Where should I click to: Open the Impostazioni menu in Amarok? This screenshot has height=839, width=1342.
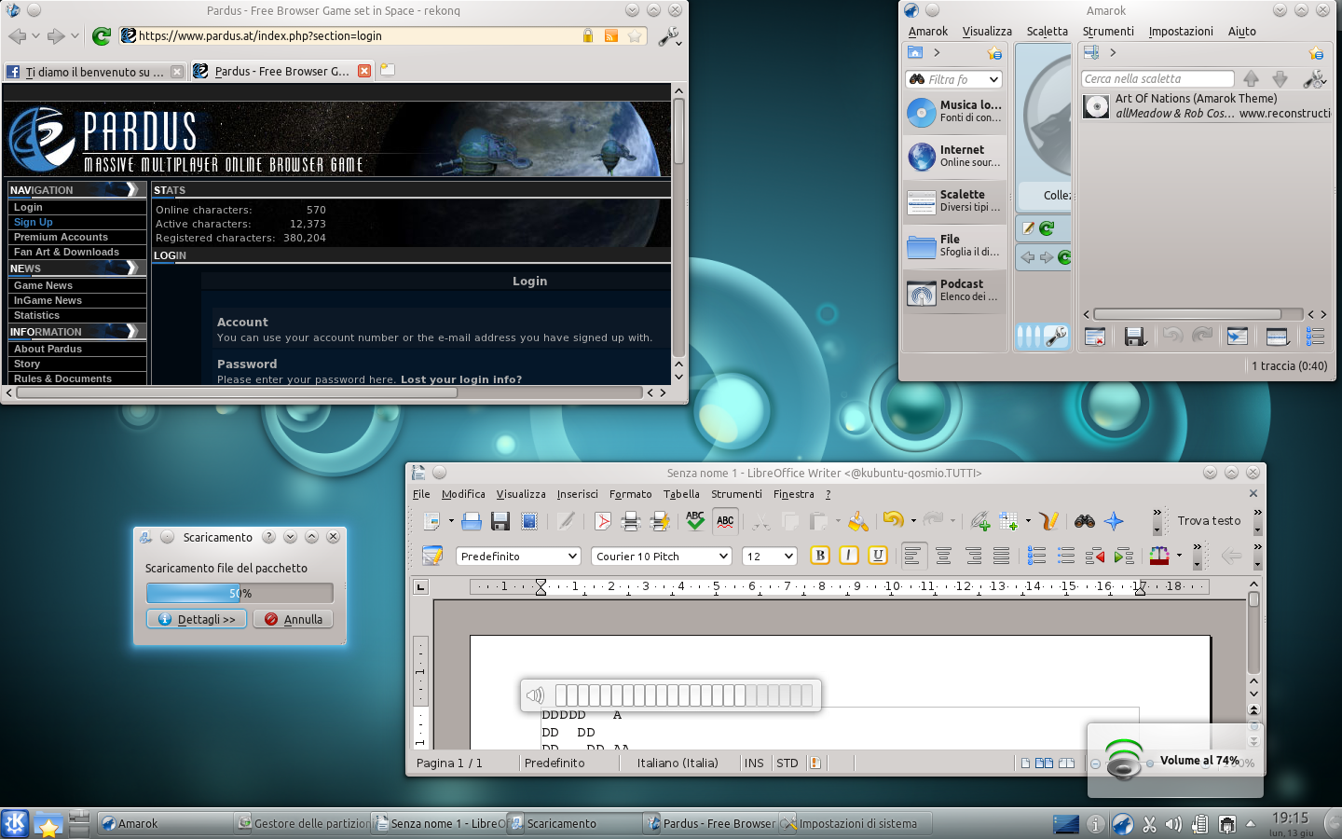(x=1181, y=31)
